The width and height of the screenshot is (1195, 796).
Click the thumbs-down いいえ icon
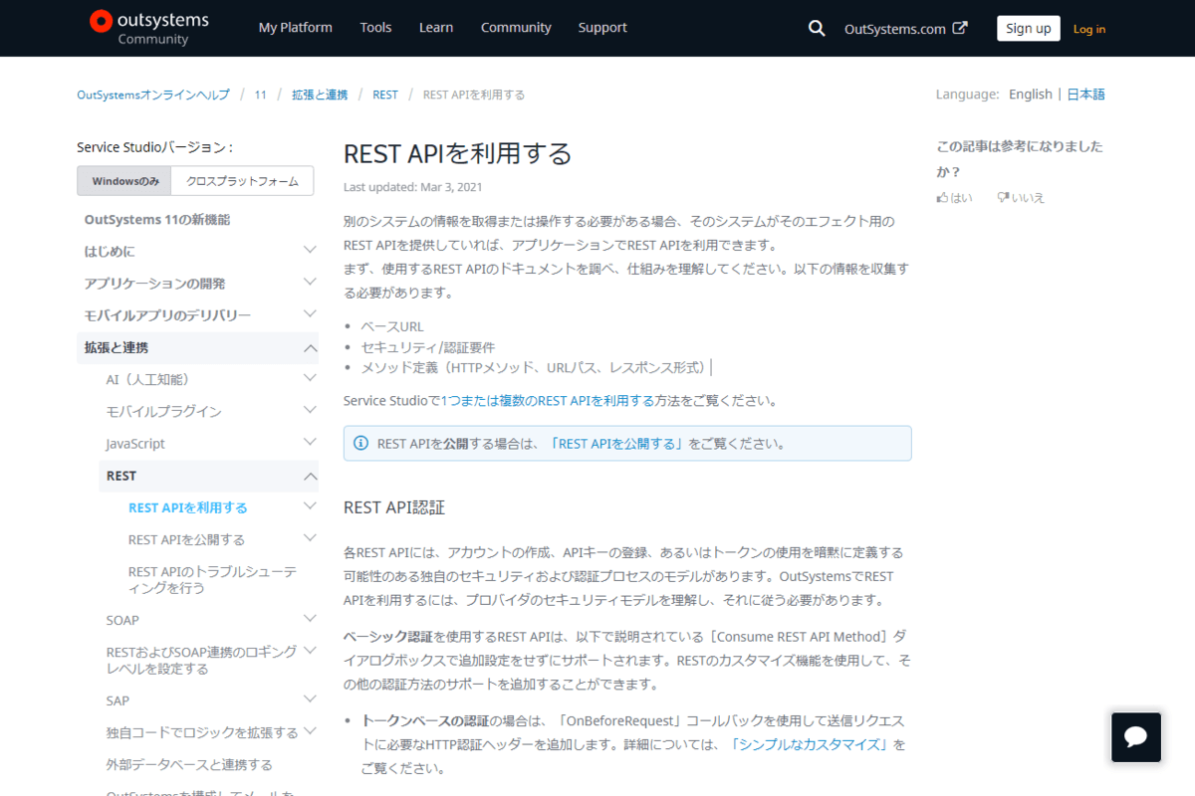coord(1003,198)
